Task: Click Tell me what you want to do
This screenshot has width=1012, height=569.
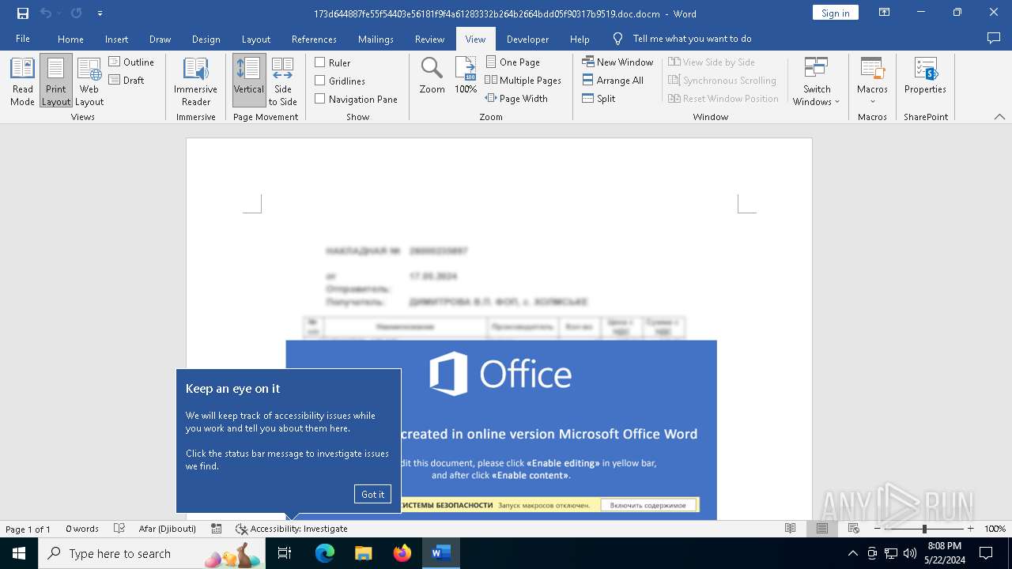Action: (x=692, y=39)
